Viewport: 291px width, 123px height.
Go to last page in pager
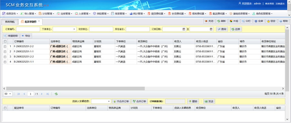tap(48, 94)
